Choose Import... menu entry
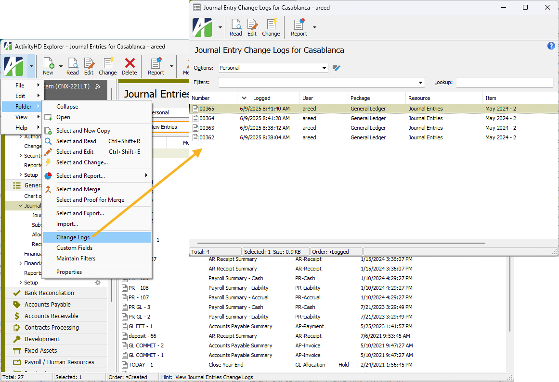The height and width of the screenshot is (382, 559). (x=97, y=224)
